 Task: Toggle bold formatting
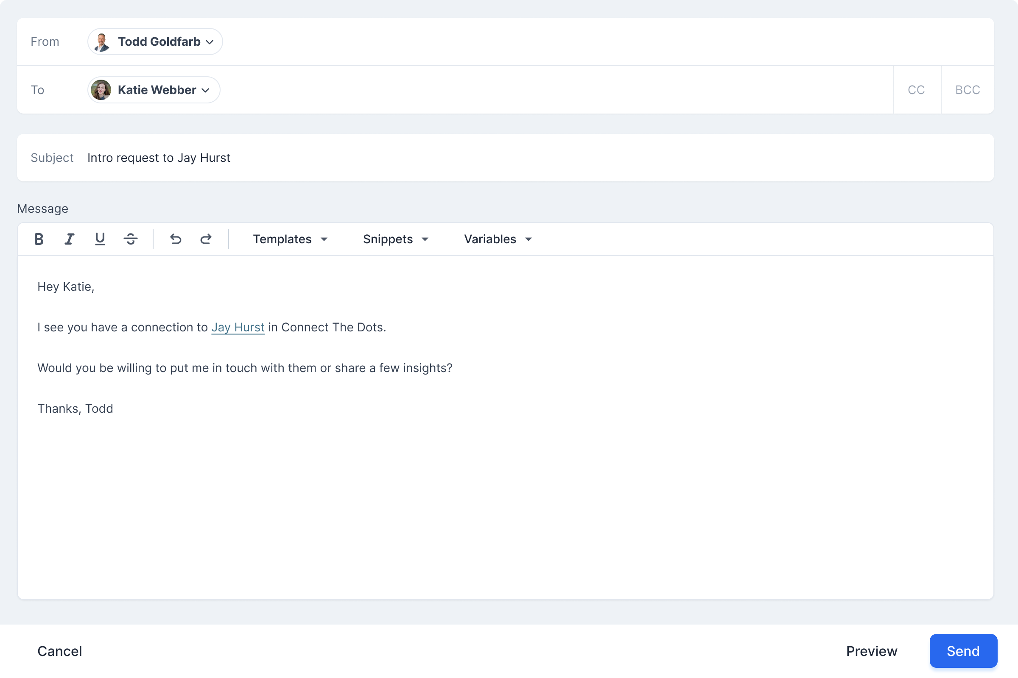tap(39, 239)
